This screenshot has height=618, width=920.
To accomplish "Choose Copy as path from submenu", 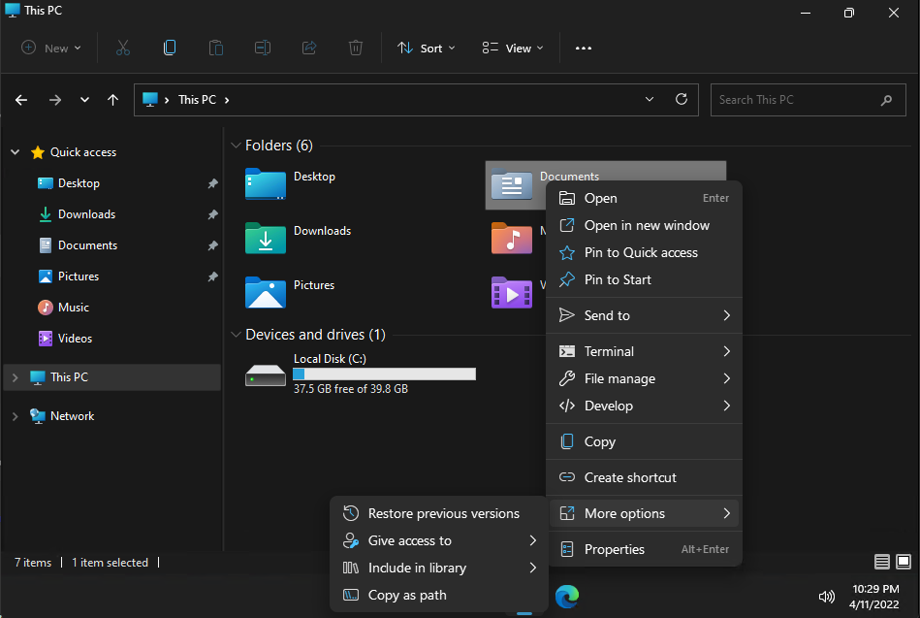I will 407,595.
